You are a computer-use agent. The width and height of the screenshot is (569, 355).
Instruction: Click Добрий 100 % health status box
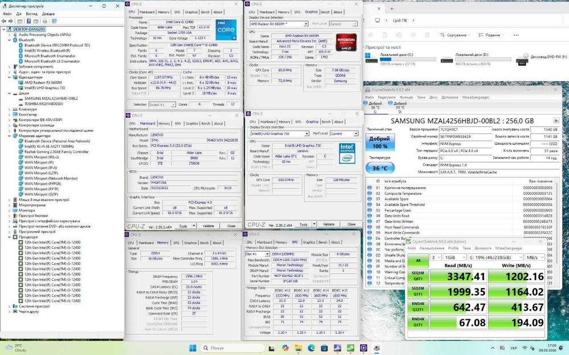click(380, 143)
